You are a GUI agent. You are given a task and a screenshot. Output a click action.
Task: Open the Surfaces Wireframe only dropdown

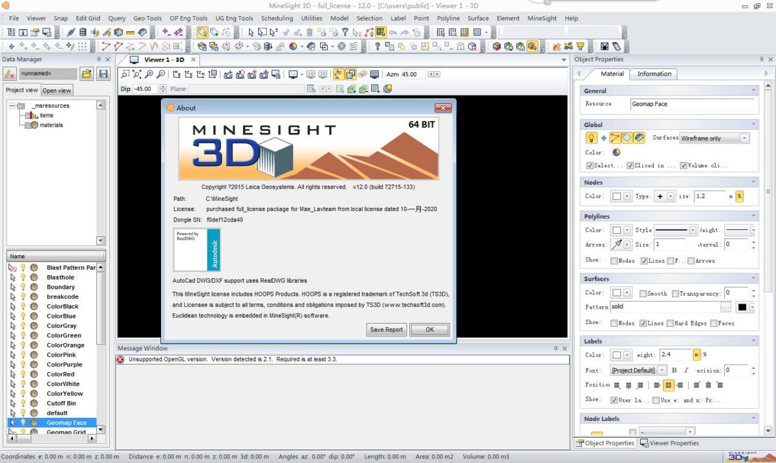(744, 138)
